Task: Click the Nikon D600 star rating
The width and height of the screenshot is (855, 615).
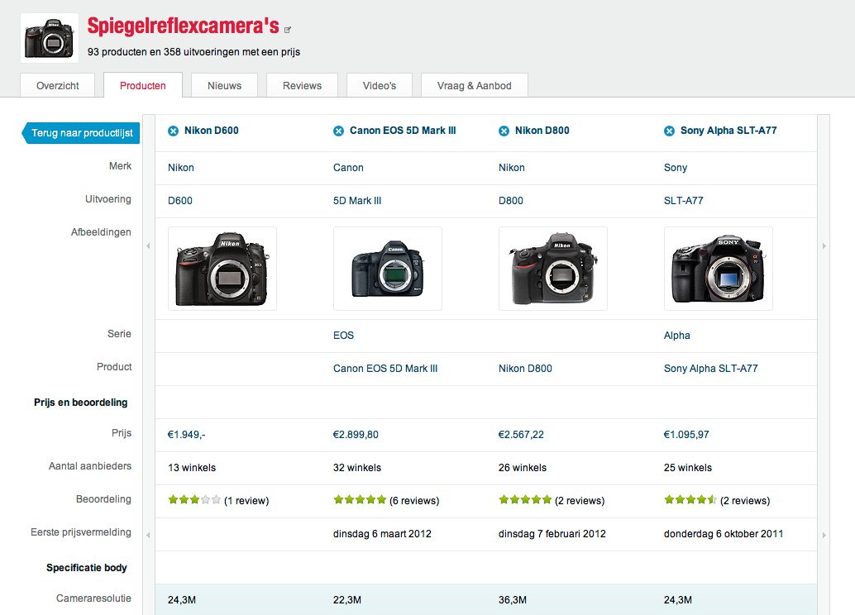Action: click(194, 499)
